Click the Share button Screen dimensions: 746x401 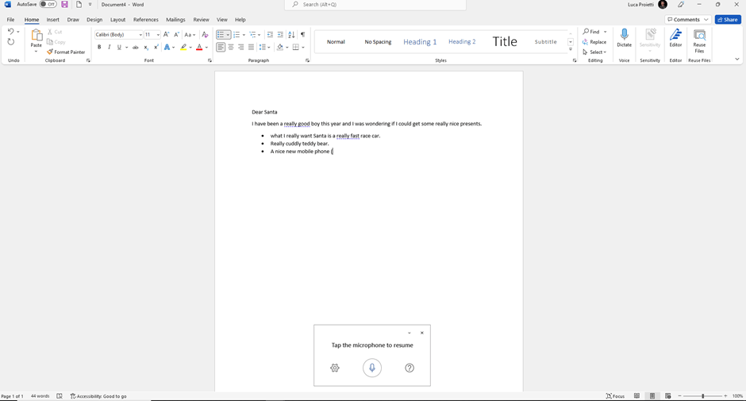728,20
